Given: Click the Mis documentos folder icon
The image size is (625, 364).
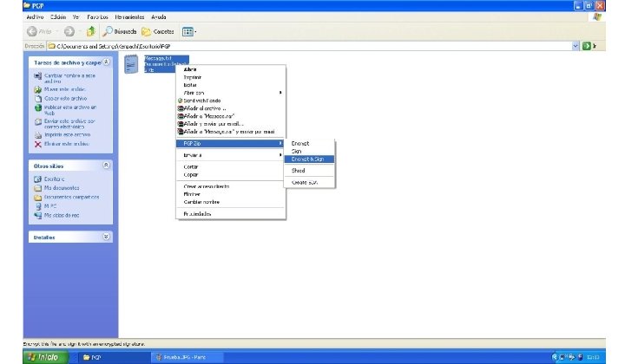Looking at the screenshot, I should (x=38, y=188).
